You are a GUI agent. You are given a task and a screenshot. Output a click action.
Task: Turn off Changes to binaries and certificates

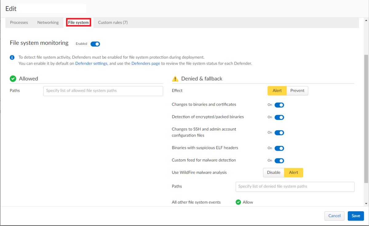click(x=279, y=105)
